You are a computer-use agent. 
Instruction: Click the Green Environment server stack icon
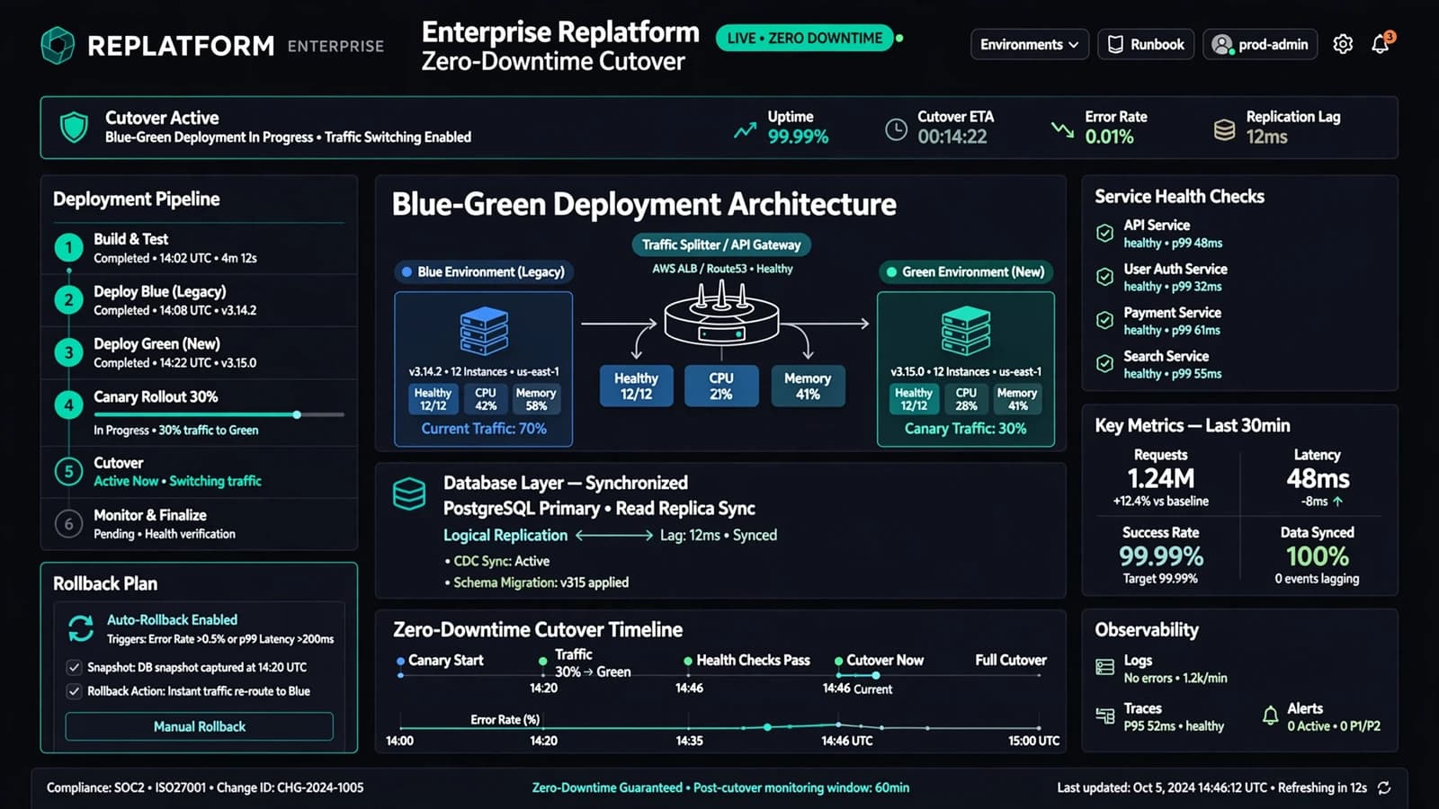pos(966,331)
